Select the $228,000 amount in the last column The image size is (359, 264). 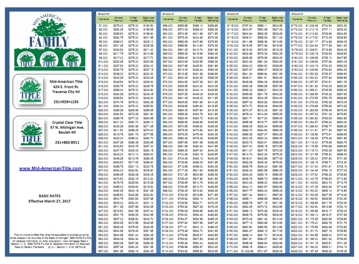[297, 250]
